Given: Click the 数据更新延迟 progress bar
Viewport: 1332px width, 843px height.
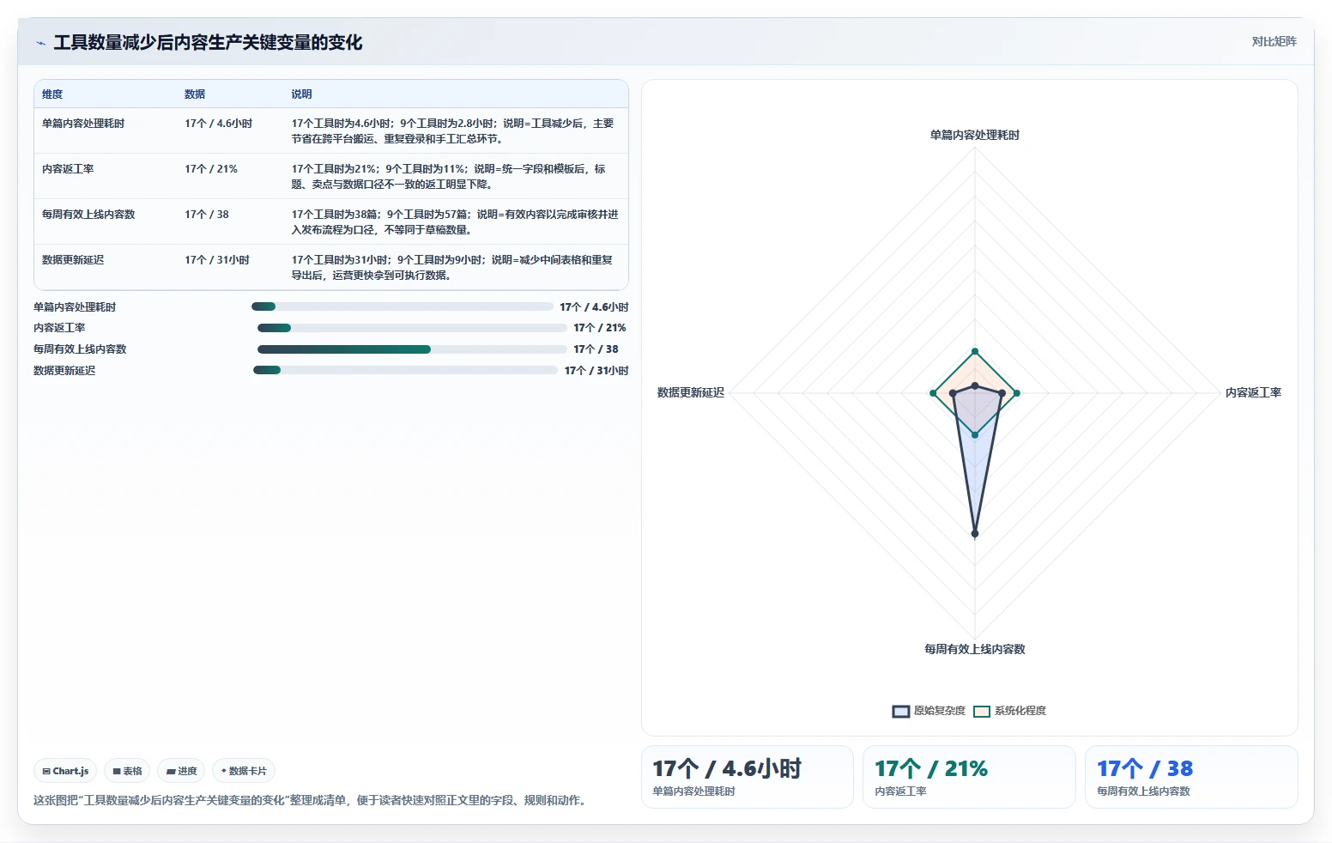Looking at the screenshot, I should pyautogui.click(x=405, y=370).
